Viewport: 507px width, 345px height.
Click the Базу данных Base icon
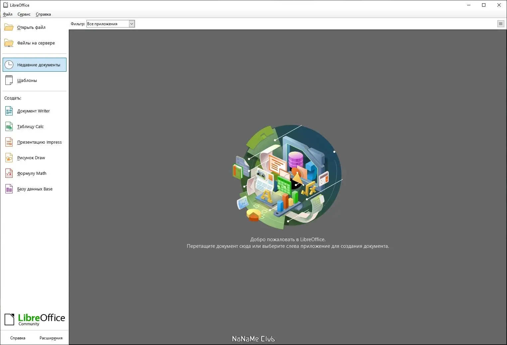(9, 189)
